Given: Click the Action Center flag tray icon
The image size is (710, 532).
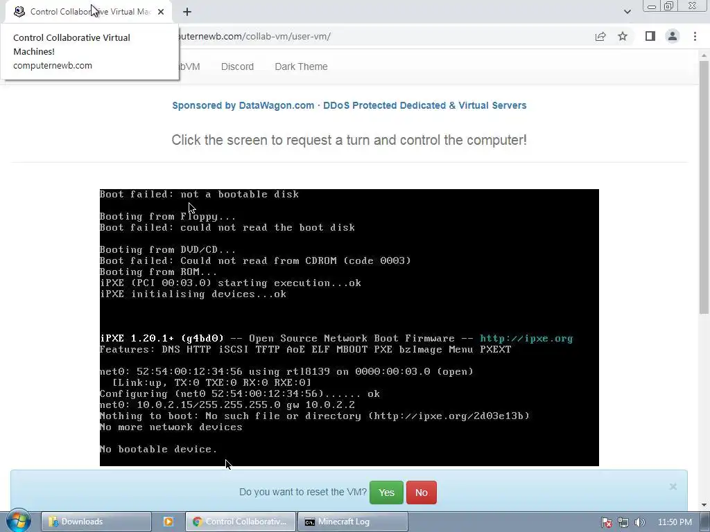Looking at the screenshot, I should [x=607, y=522].
